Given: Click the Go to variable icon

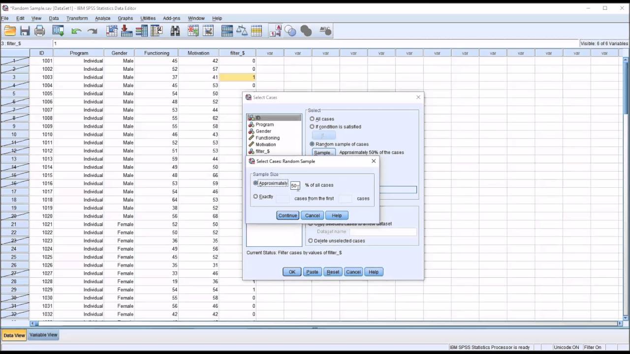Looking at the screenshot, I should (x=126, y=31).
